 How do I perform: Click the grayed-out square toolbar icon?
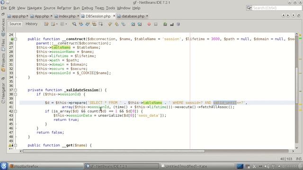(62, 24)
